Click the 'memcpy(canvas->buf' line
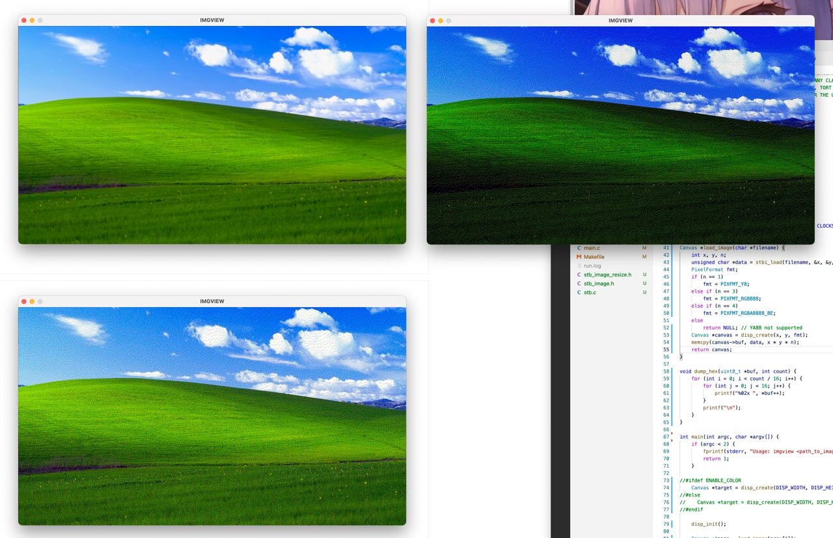 coord(745,342)
